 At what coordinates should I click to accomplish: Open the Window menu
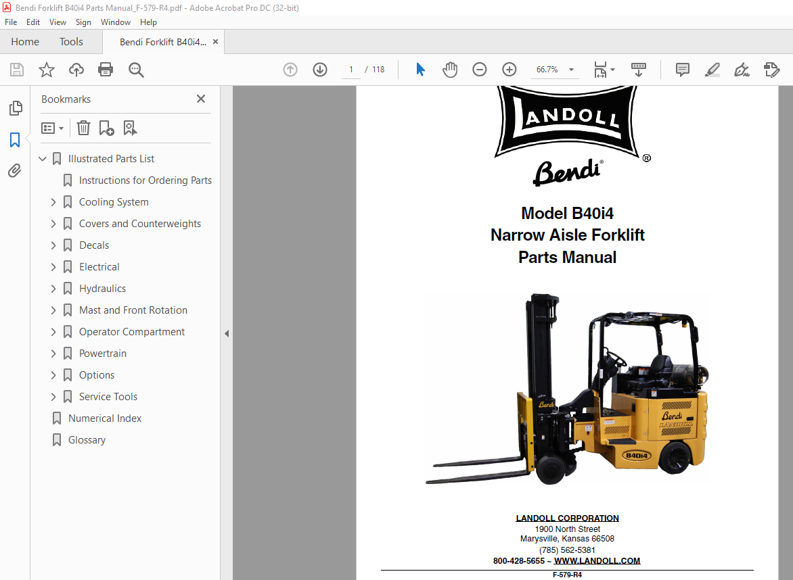click(x=115, y=22)
